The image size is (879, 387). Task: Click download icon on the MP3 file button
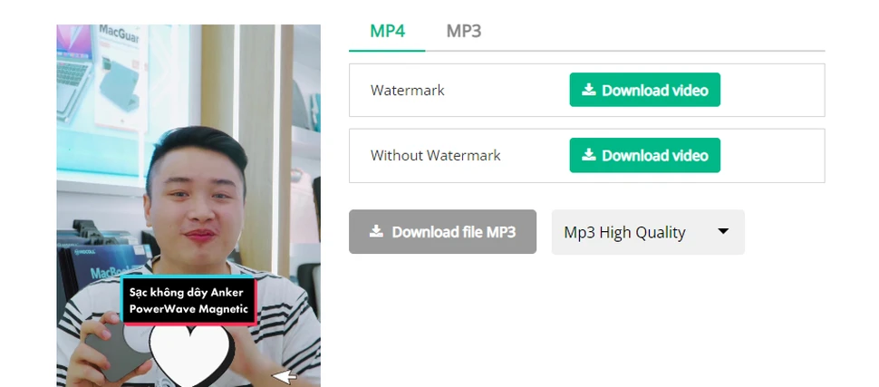pos(376,231)
